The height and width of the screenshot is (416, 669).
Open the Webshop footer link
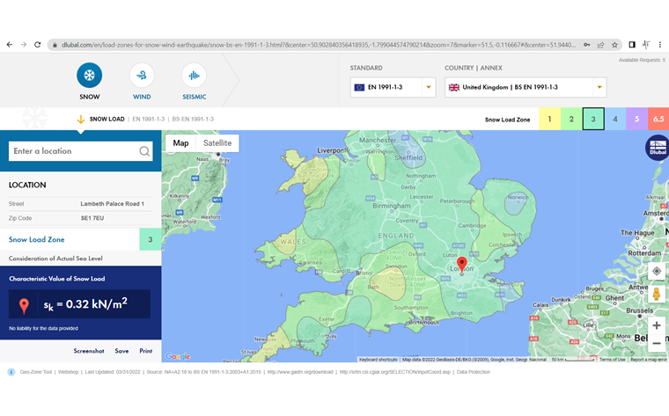(x=69, y=372)
